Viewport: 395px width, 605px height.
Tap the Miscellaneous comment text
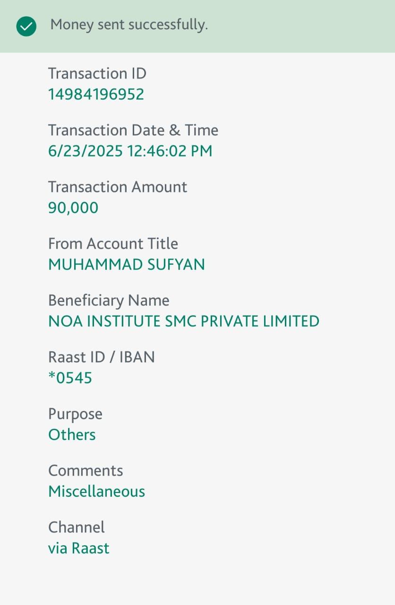click(96, 492)
